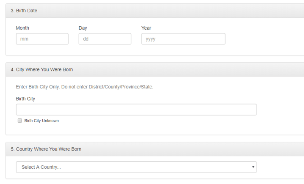Click the Birth City field label
The image size is (304, 184).
click(25, 99)
